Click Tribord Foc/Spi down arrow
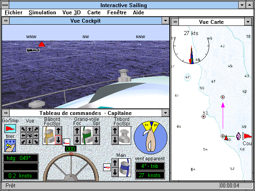 tap(115, 140)
